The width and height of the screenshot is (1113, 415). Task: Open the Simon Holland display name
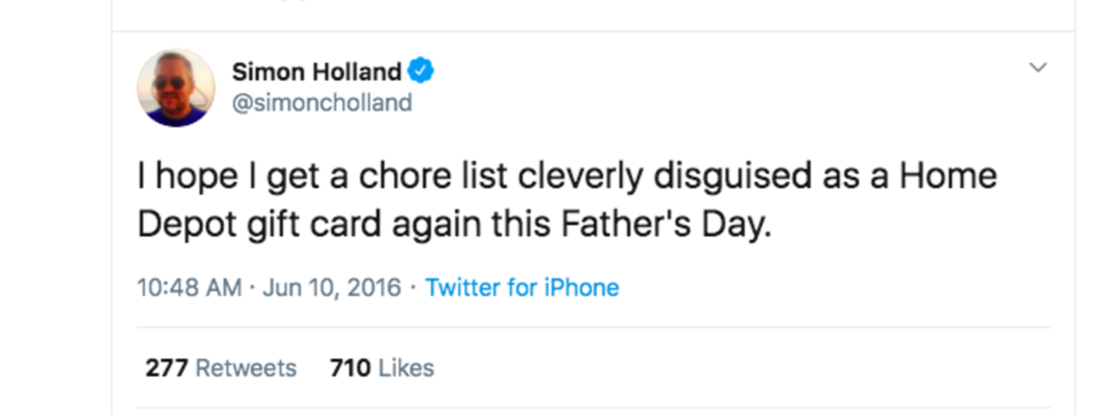317,71
